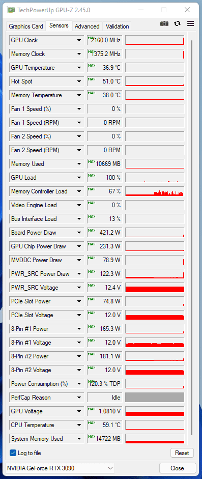Click the GPU Clock value 2160.0 MHz
This screenshot has height=479, width=202.
coord(105,40)
